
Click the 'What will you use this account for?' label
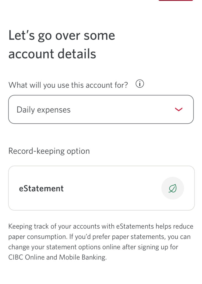coord(68,85)
